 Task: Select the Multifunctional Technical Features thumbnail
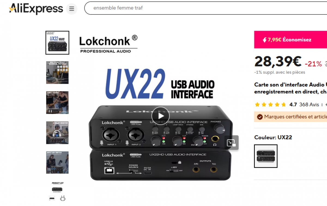tap(57, 72)
